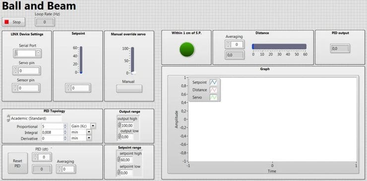Screen dimensions: 367x181
Task: Click the Servo plot legend icon
Action: (213, 97)
